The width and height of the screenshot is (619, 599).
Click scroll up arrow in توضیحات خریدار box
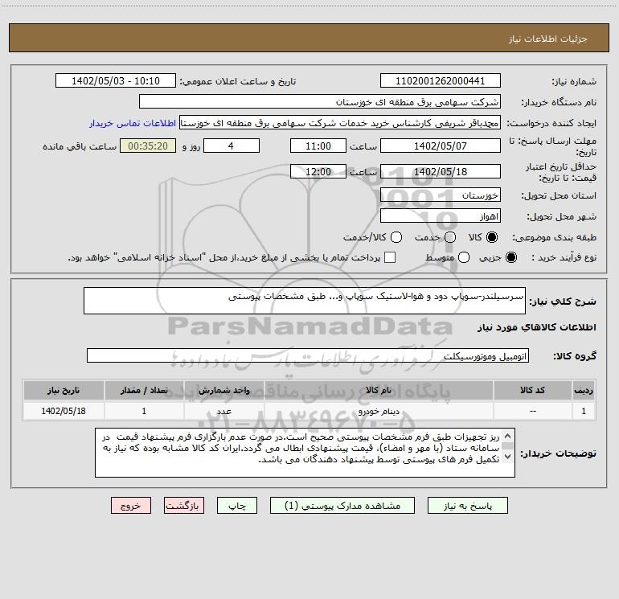508,437
